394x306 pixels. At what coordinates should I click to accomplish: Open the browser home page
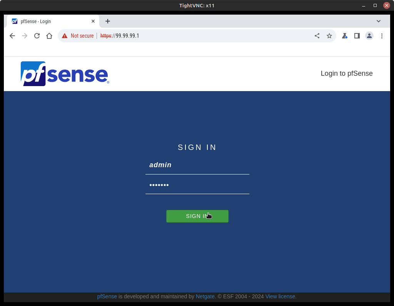coord(49,36)
